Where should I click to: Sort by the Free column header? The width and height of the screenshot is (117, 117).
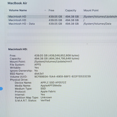(51, 10)
